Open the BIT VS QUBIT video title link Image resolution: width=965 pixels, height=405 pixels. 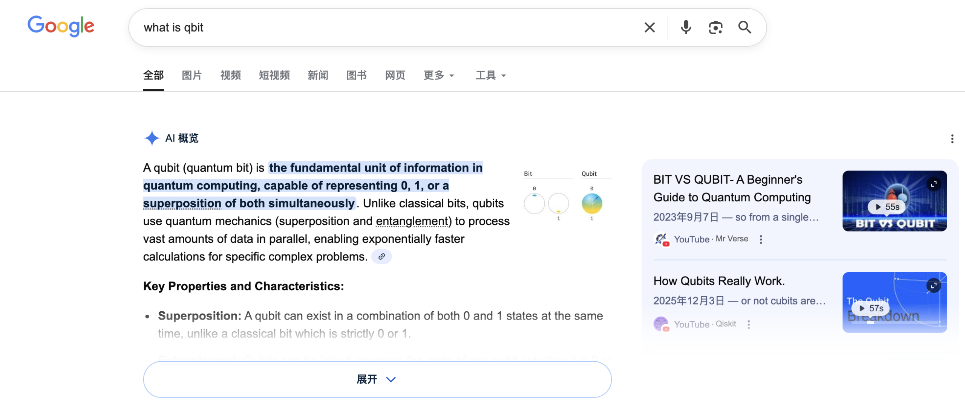[732, 188]
